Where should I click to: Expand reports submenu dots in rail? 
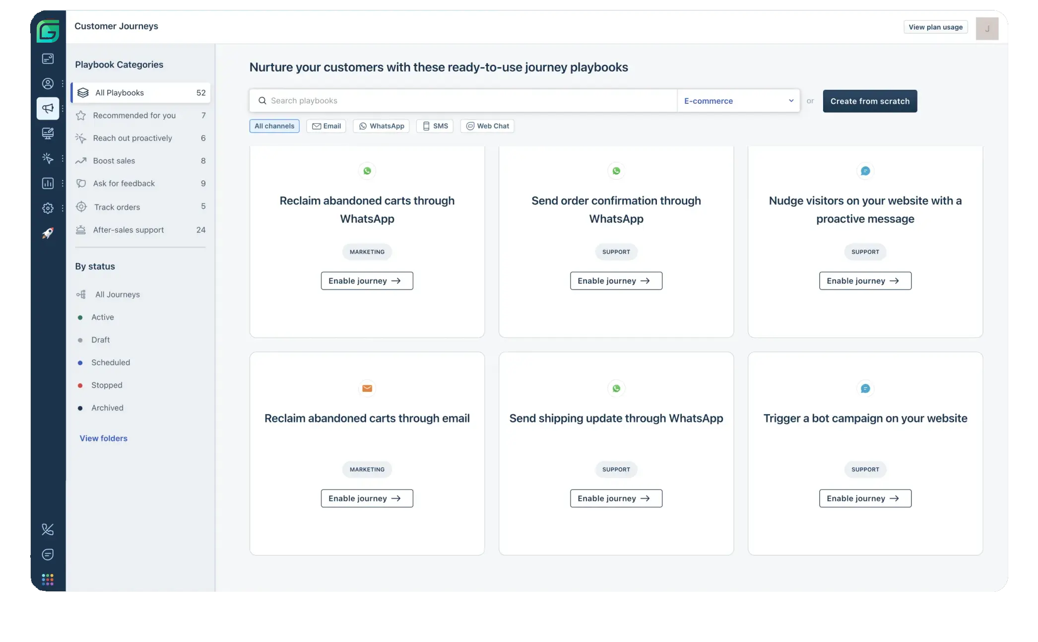63,183
